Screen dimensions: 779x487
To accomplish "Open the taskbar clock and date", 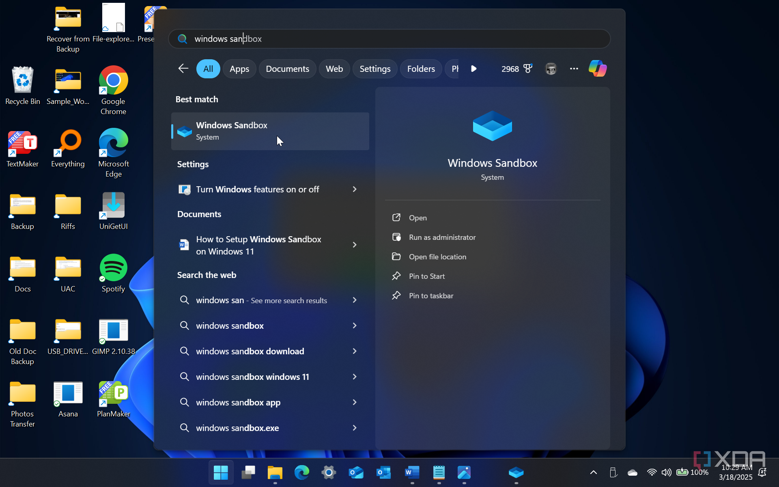I will tap(736, 472).
